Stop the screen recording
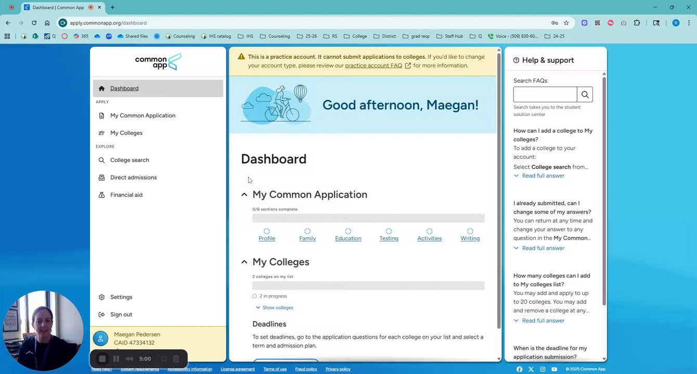This screenshot has height=374, width=697. tap(102, 359)
